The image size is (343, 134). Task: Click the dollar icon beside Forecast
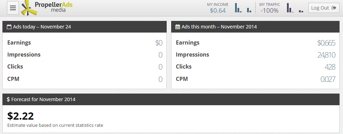(8, 99)
